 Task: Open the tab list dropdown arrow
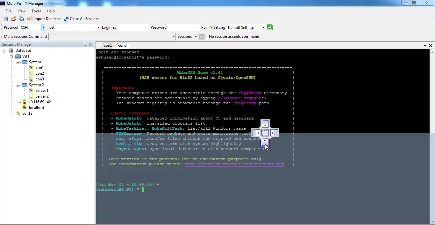(425, 46)
